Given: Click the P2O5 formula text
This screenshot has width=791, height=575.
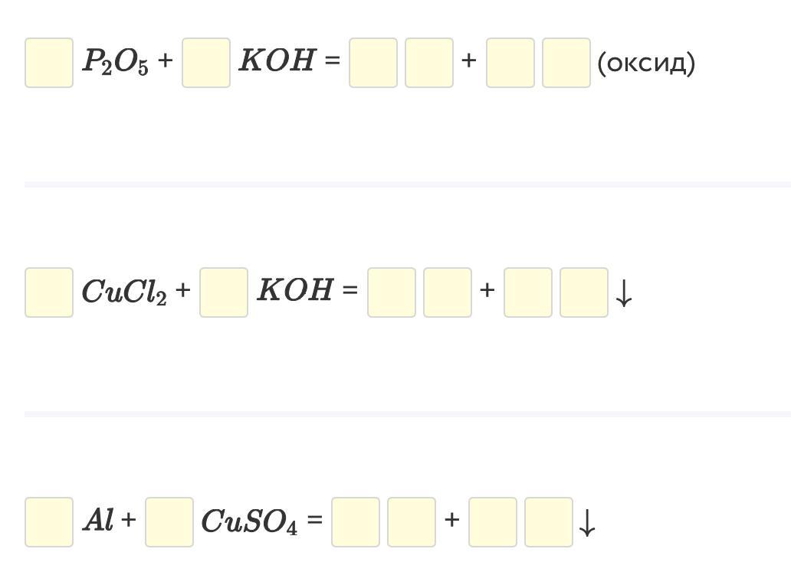Looking at the screenshot, I should [x=116, y=61].
